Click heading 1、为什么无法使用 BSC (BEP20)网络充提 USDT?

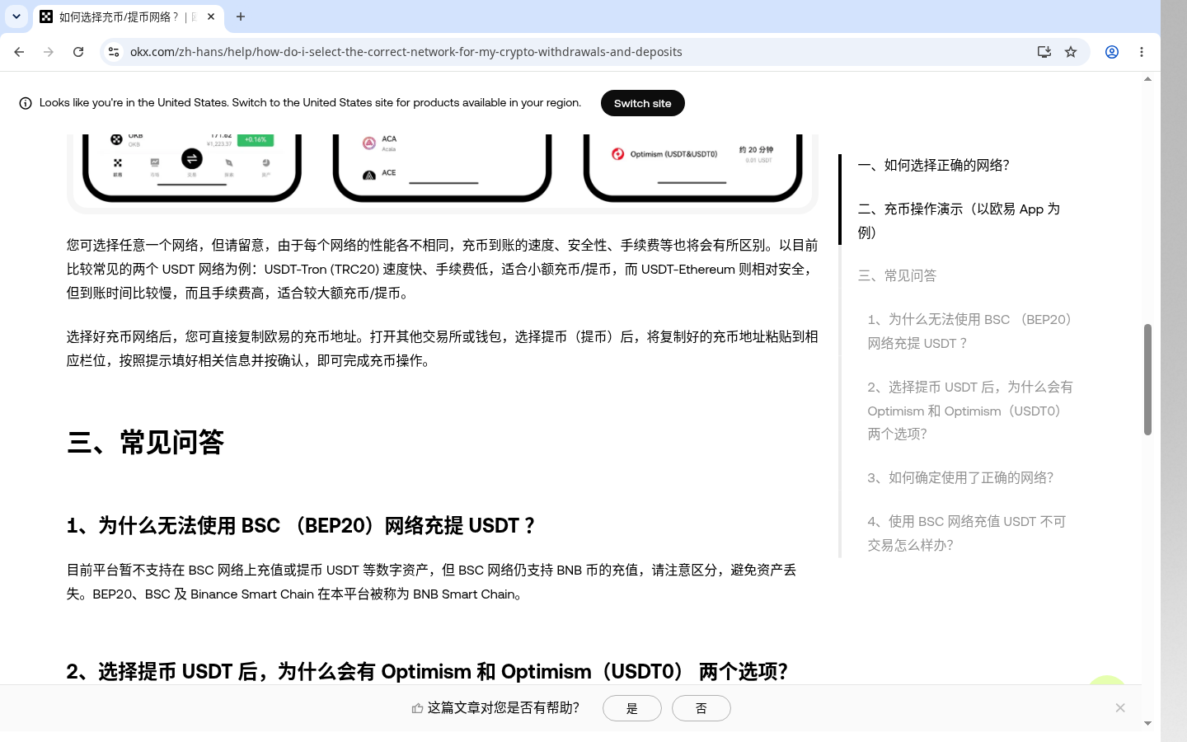301,525
